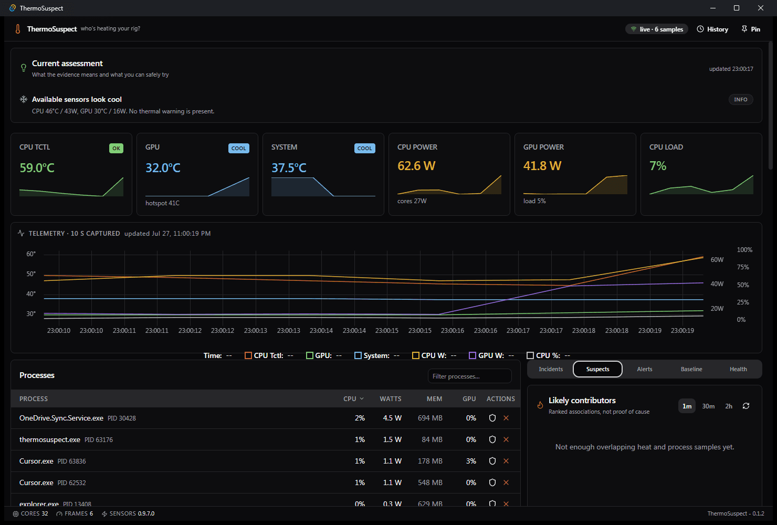This screenshot has height=525, width=777.
Task: Kill OneDrive.Sync.Service.exe with the X icon
Action: [506, 418]
